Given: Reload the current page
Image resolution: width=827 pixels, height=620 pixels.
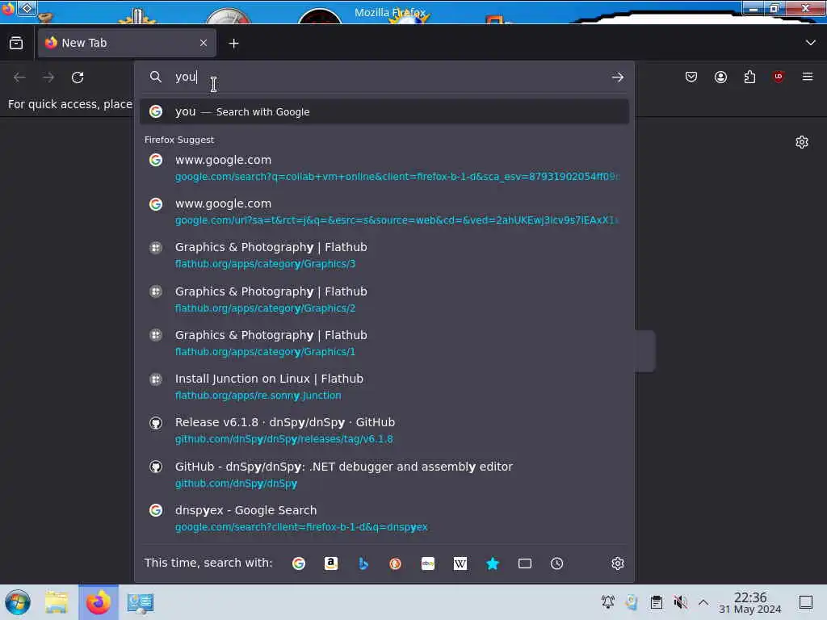Looking at the screenshot, I should click(78, 77).
